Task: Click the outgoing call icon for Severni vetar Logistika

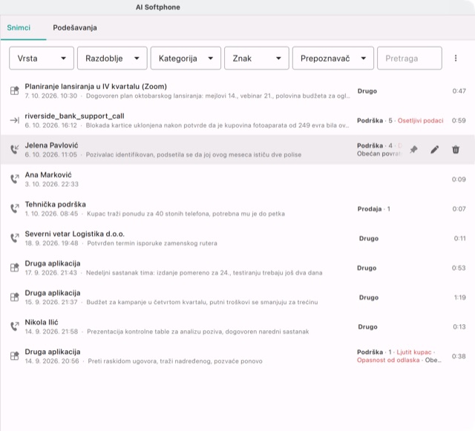Action: click(x=15, y=238)
